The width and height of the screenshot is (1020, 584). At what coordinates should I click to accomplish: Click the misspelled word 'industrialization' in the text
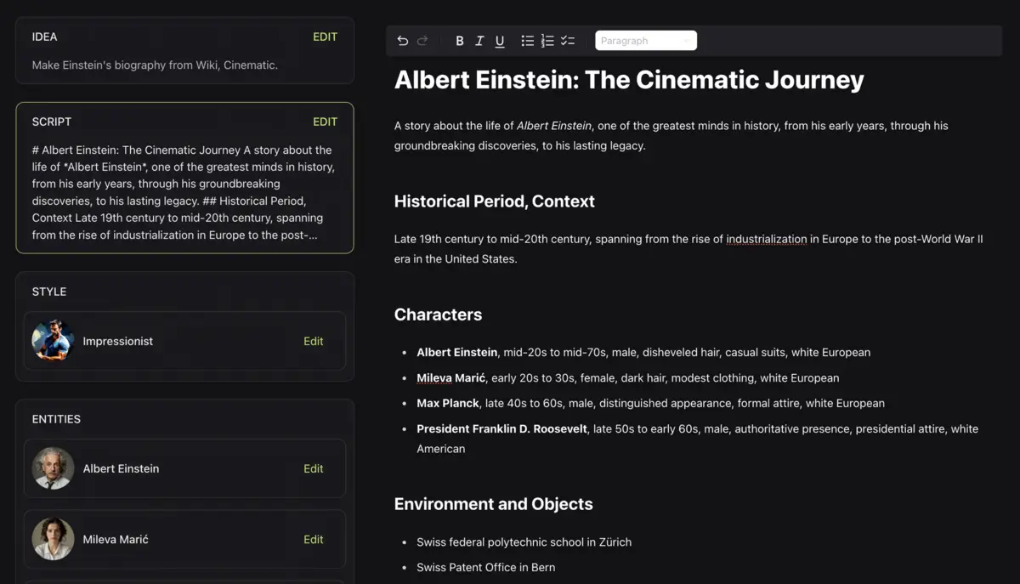coord(766,239)
